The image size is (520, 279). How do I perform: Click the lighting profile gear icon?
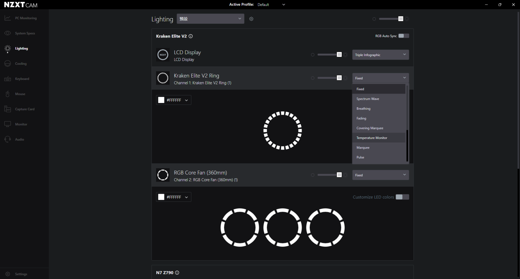pos(251,19)
